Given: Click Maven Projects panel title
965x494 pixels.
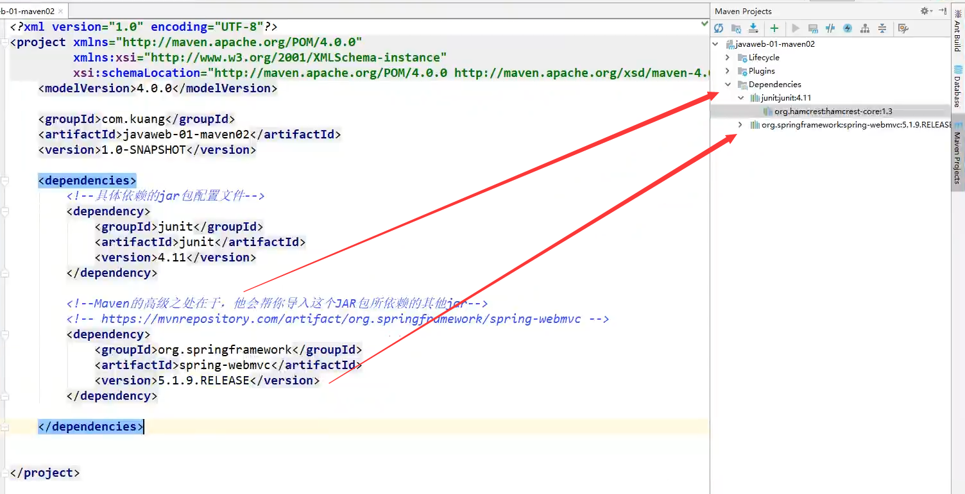Looking at the screenshot, I should 743,11.
